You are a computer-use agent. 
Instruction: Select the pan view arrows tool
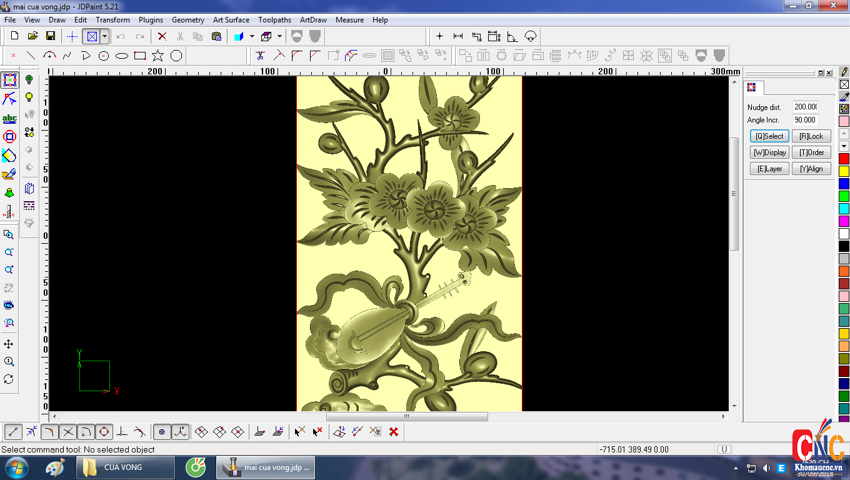(x=9, y=344)
